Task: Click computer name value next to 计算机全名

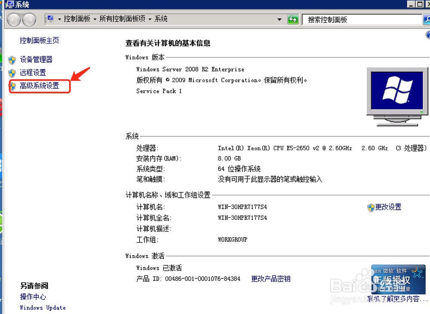Action: (243, 218)
